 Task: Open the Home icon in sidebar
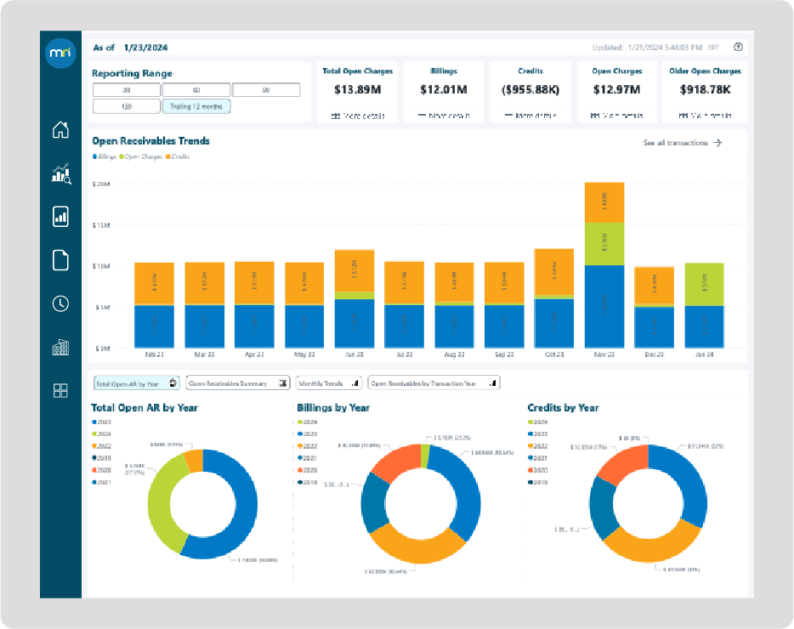tap(60, 130)
